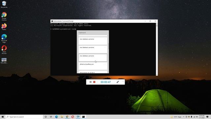Image resolution: width=211 pixels, height=119 pixels.
Task: Open options menu of second clipboard entry
Action: pos(105,47)
